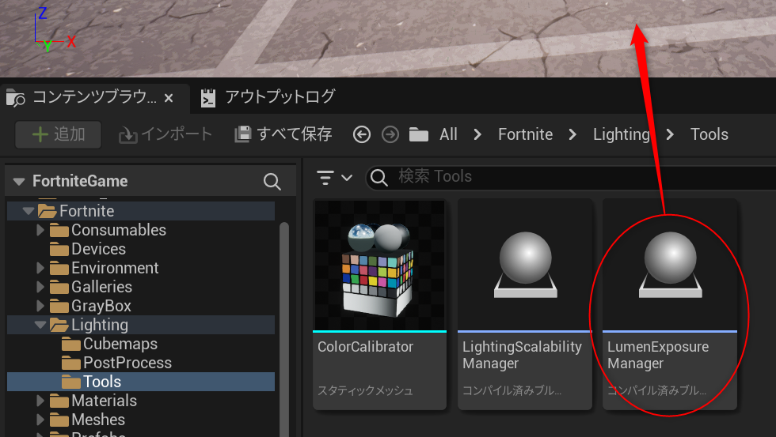Viewport: 776px width, 437px height.
Task: Click the content browser tab icon
Action: 15,98
